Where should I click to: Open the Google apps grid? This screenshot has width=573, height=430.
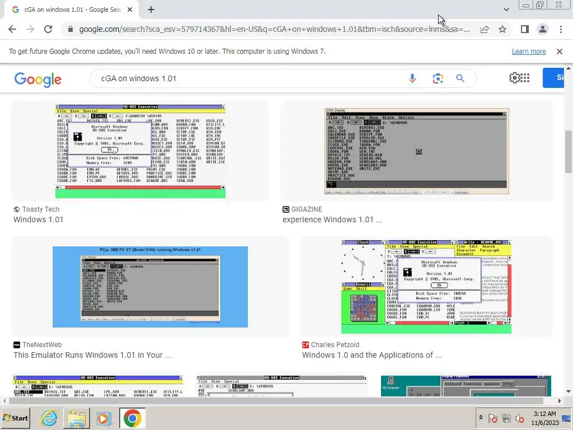pos(525,77)
